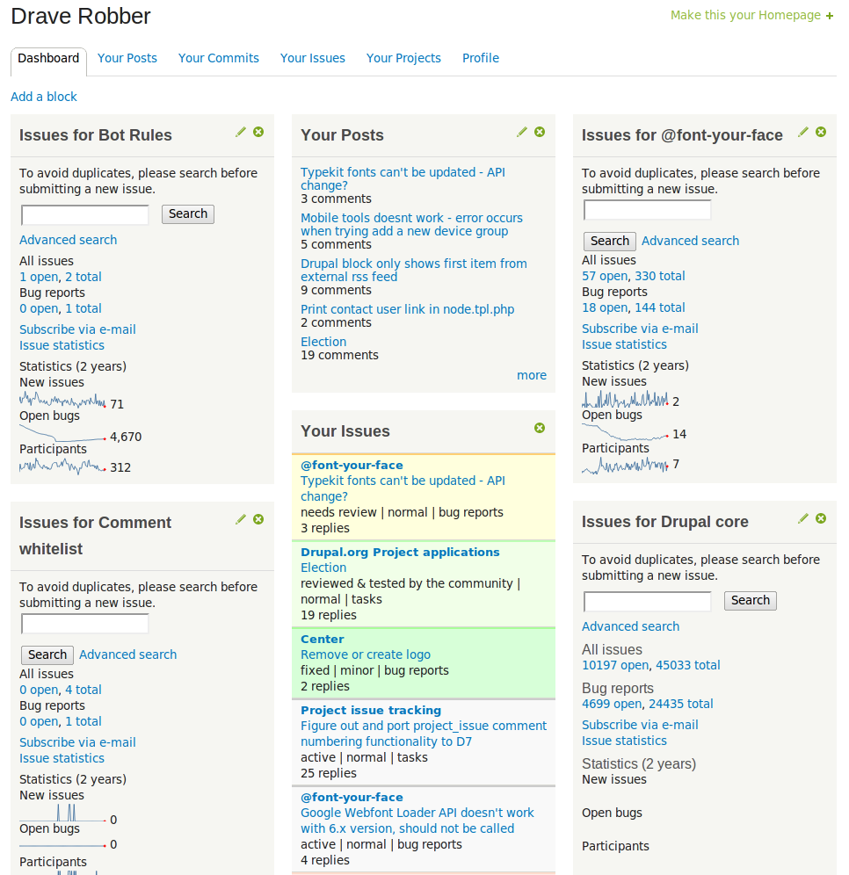The width and height of the screenshot is (849, 875).
Task: Remove the Issues for Comment whitelist block
Action: tap(258, 519)
